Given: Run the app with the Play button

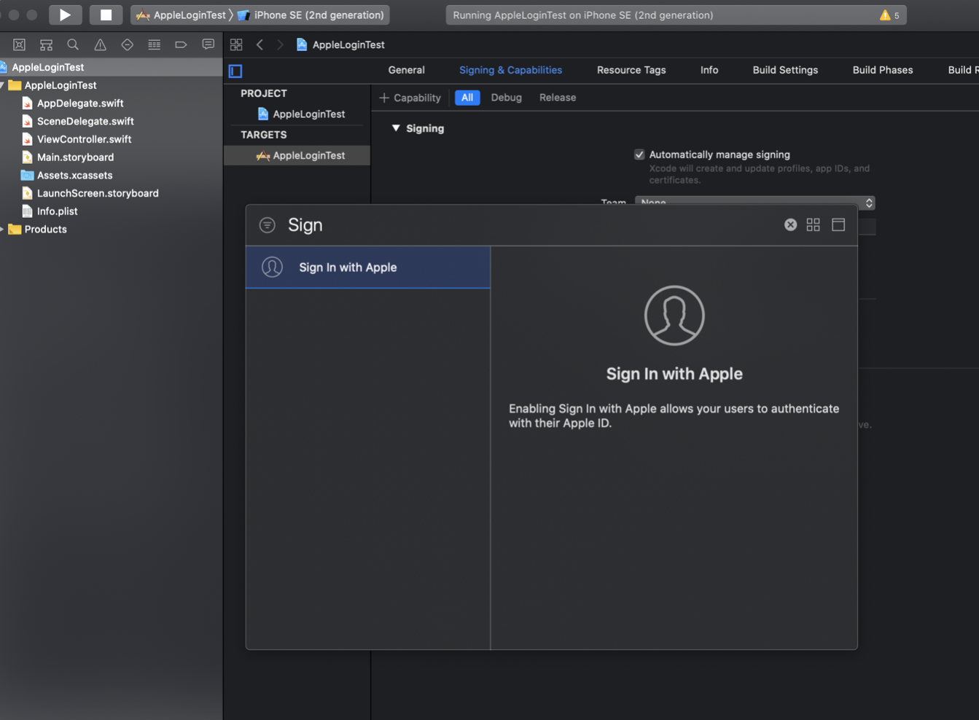Looking at the screenshot, I should coord(65,15).
